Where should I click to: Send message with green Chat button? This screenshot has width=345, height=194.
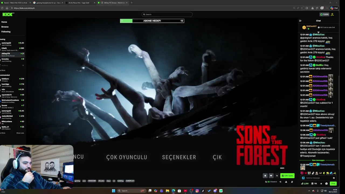[x=333, y=183]
